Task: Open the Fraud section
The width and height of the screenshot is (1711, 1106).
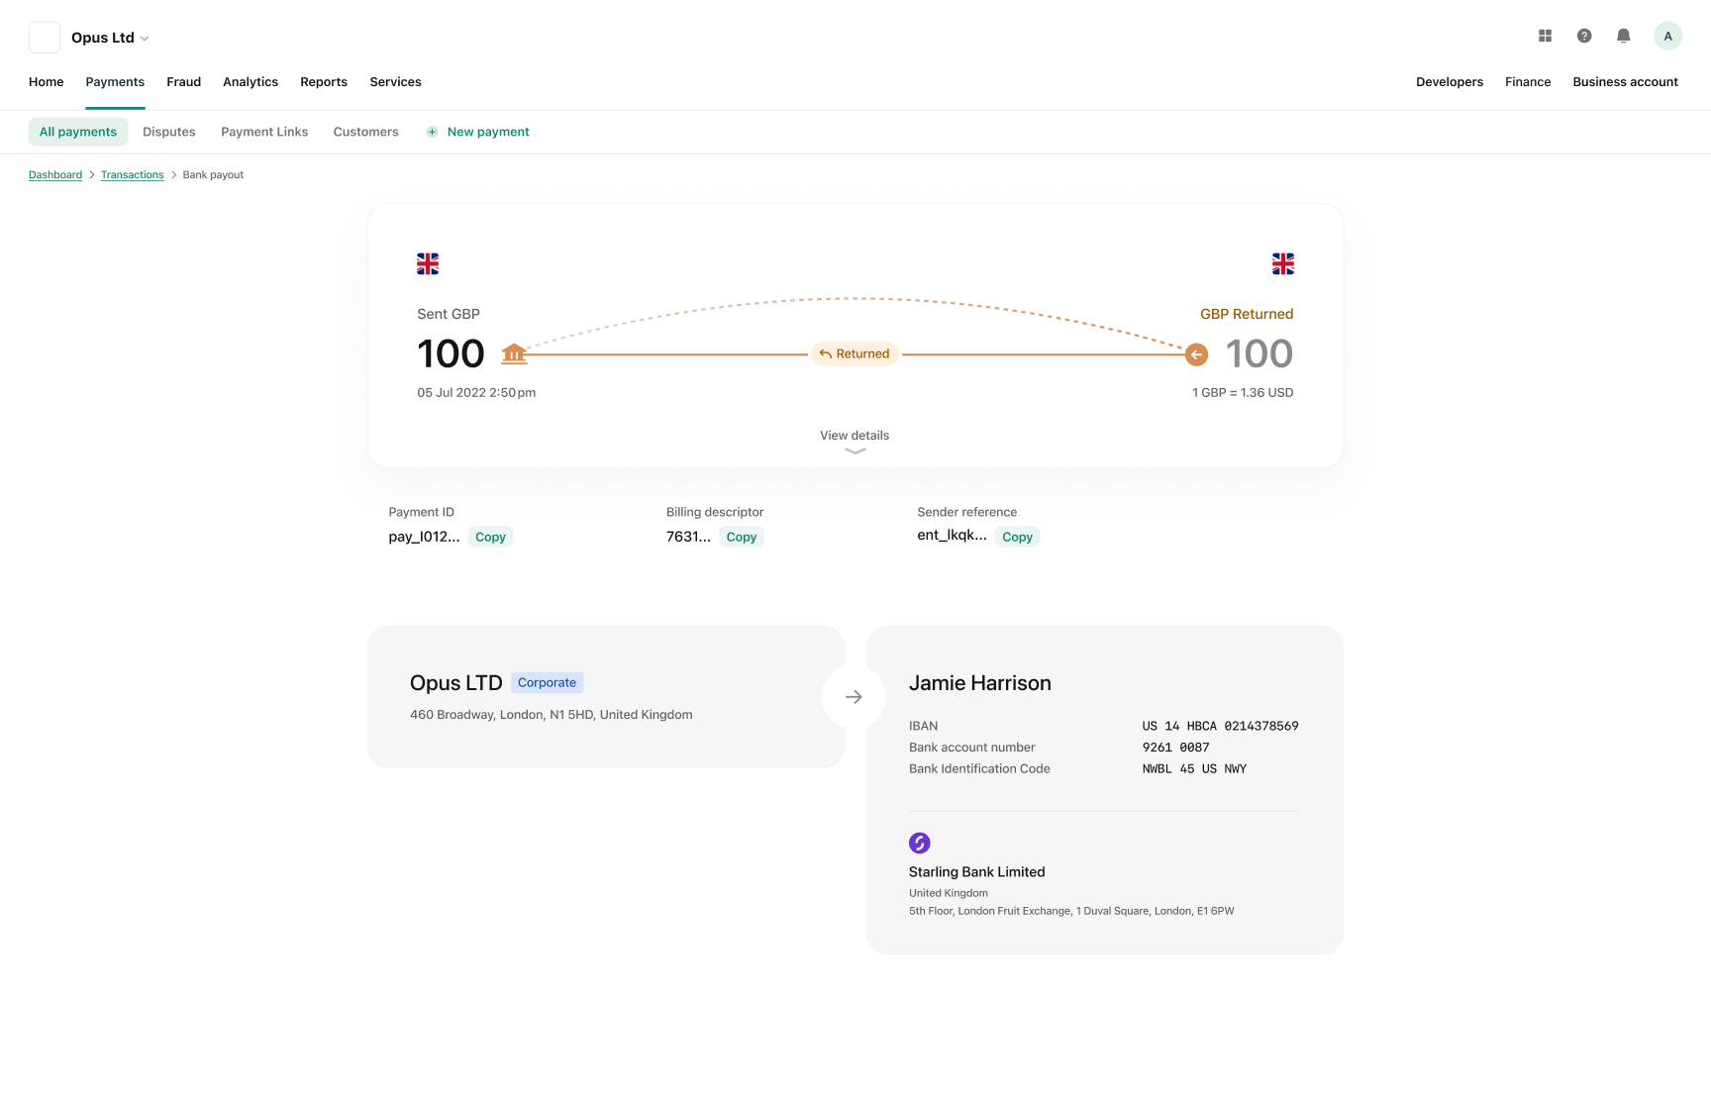Action: pyautogui.click(x=184, y=82)
